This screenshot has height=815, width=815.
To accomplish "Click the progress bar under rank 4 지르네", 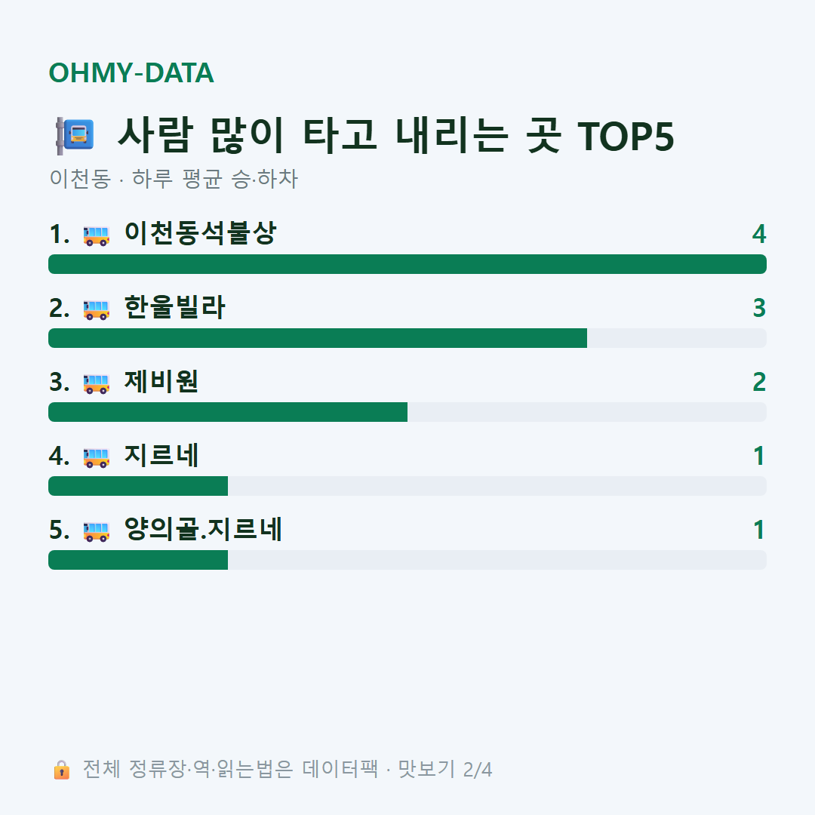I will (x=407, y=486).
